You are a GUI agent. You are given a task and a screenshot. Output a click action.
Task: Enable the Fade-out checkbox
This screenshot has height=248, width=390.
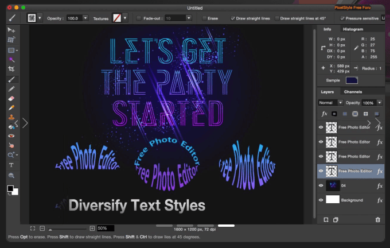click(139, 18)
